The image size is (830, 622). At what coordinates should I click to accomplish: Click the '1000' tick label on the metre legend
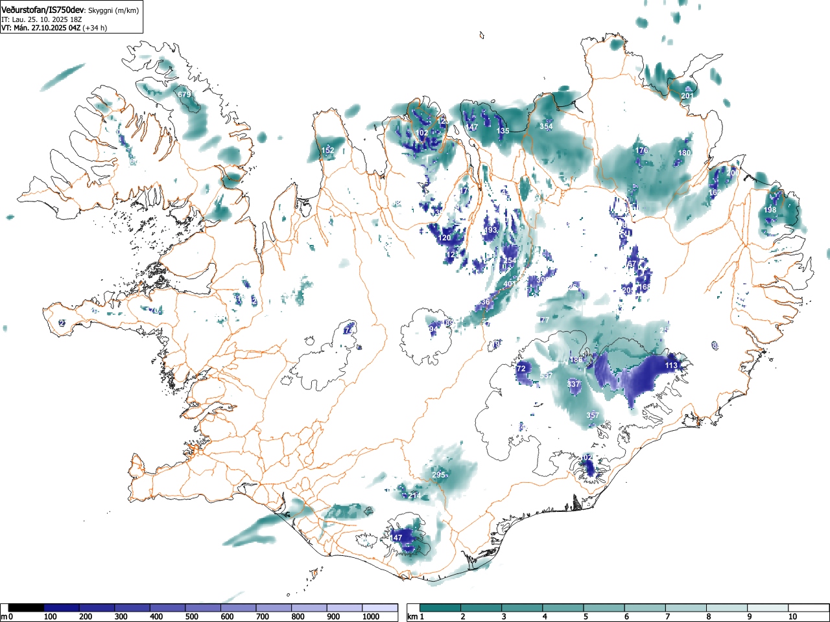coord(371,617)
